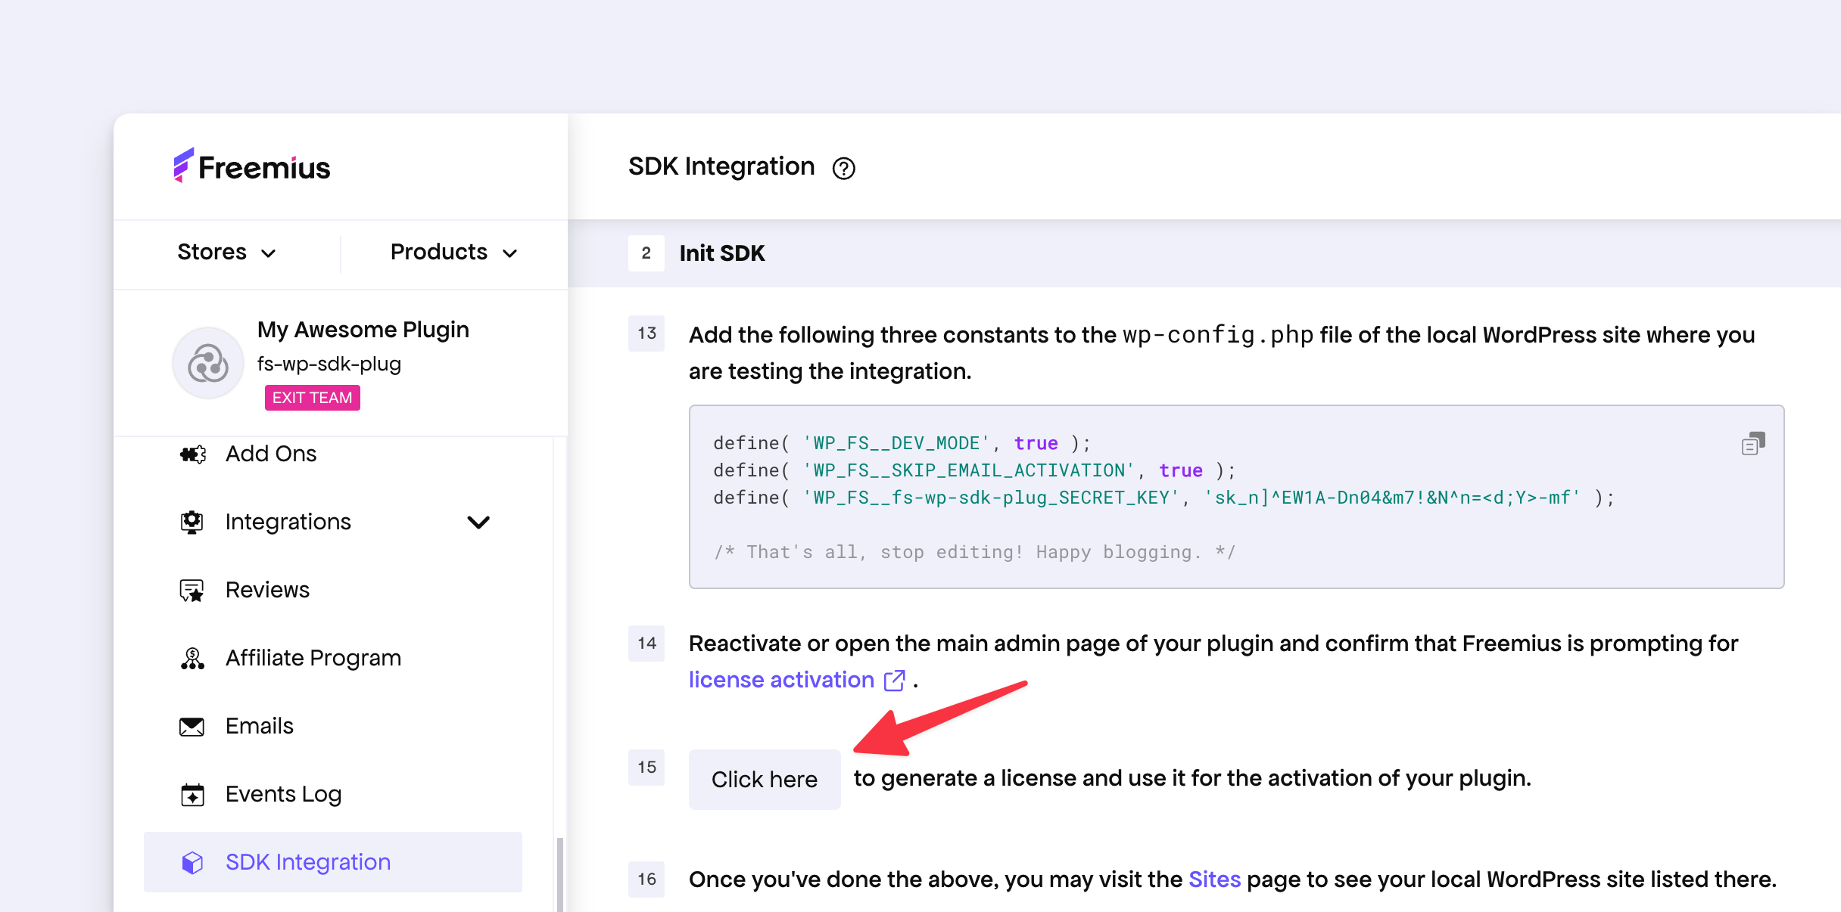The width and height of the screenshot is (1841, 912).
Task: Click the Freemius logo
Action: 252,166
